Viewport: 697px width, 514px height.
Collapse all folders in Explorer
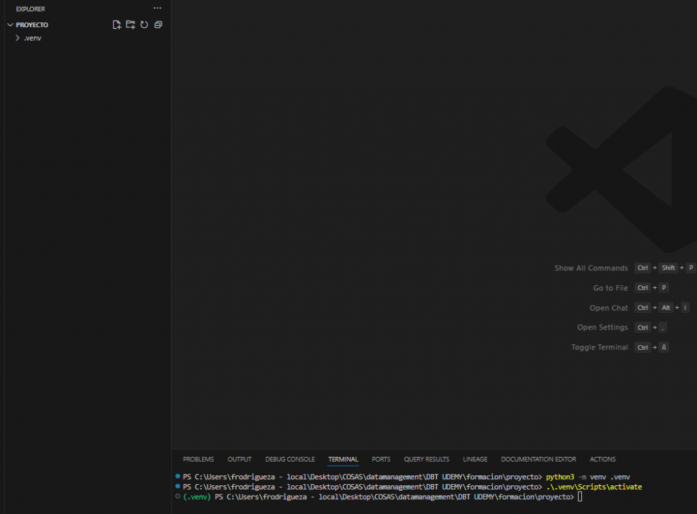point(158,25)
